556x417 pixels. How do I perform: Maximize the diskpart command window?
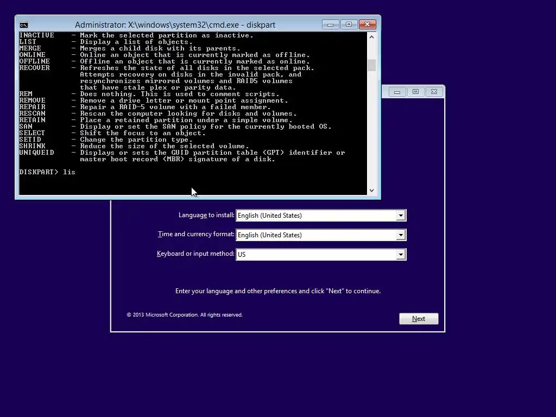349,24
